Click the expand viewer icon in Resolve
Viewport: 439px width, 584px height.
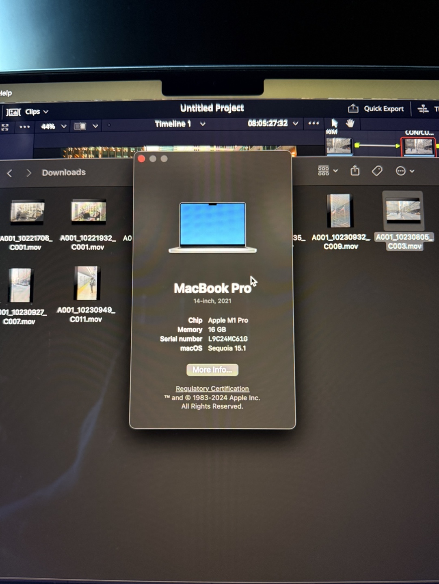[x=5, y=127]
